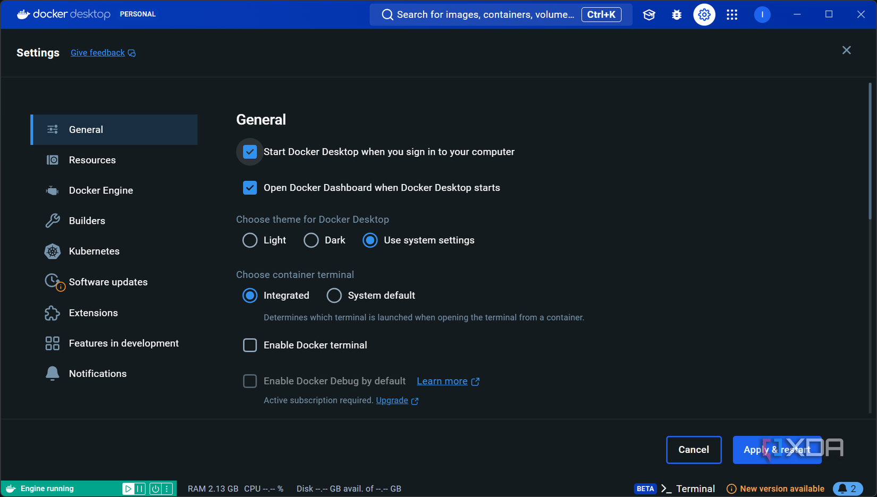Pause the Docker engine
This screenshot has height=497, width=877.
pyautogui.click(x=140, y=488)
